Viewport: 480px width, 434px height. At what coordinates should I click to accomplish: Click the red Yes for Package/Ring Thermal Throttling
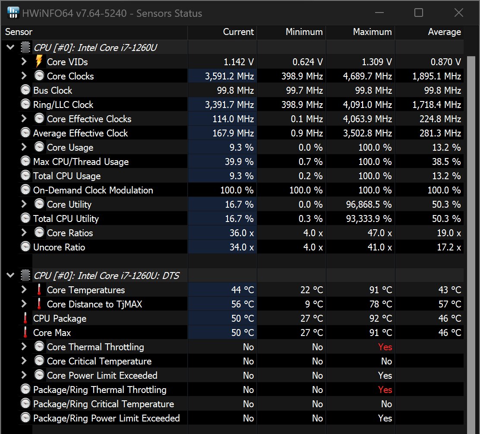(x=385, y=390)
